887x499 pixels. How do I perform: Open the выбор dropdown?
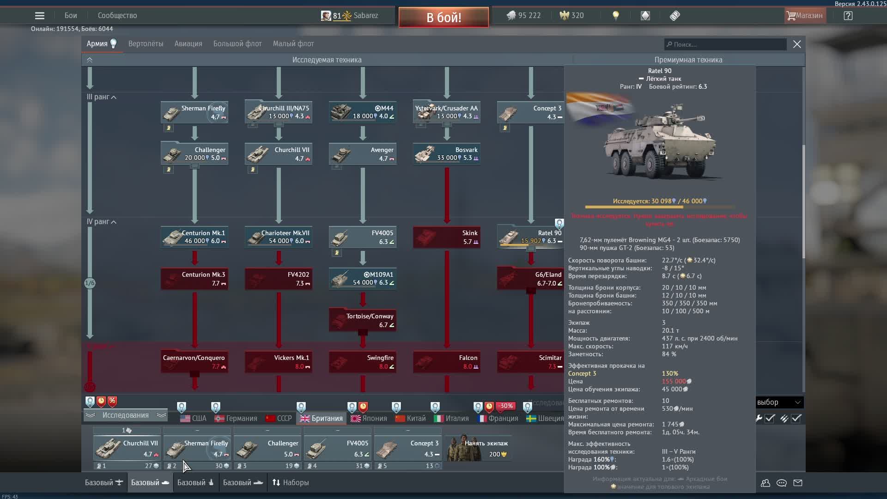pyautogui.click(x=779, y=402)
